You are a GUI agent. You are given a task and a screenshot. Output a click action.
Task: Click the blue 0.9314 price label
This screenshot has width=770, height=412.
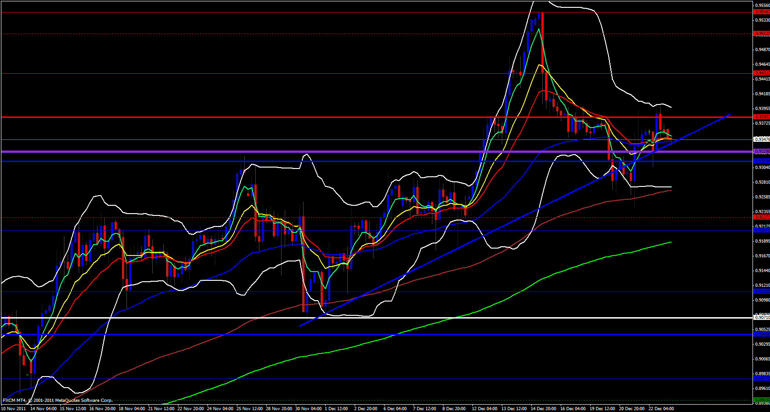761,161
